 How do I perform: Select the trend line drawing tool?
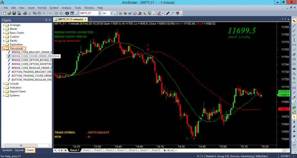pyautogui.click(x=294, y=26)
